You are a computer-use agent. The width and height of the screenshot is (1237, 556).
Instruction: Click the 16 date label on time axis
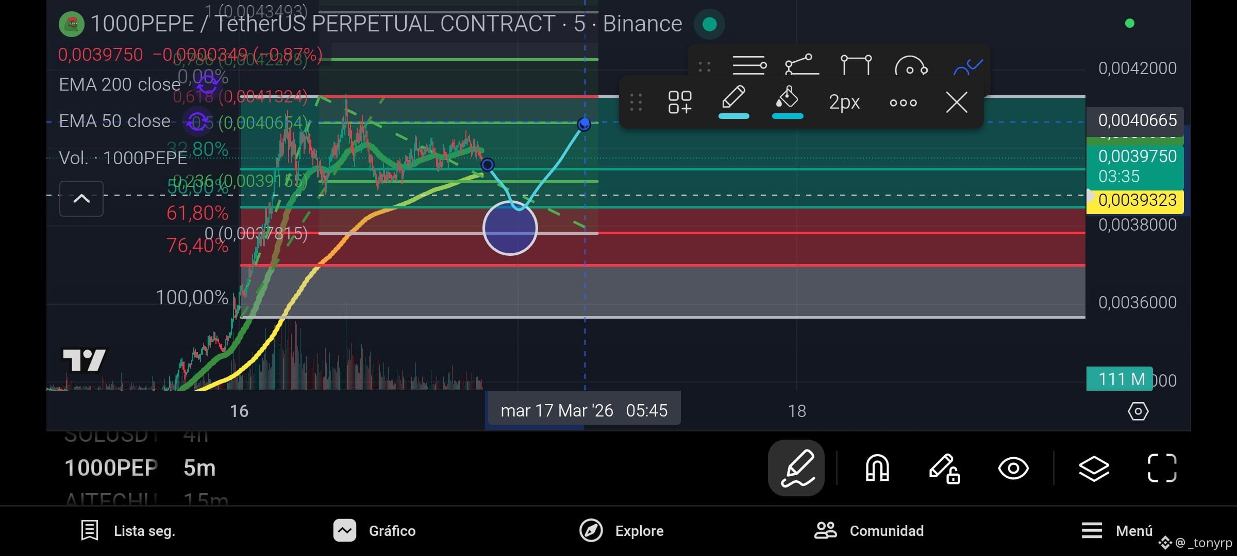tap(239, 411)
